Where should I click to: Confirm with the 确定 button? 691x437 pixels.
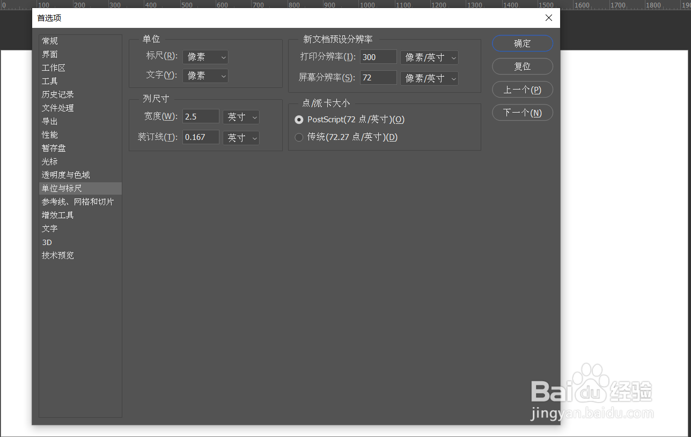523,43
